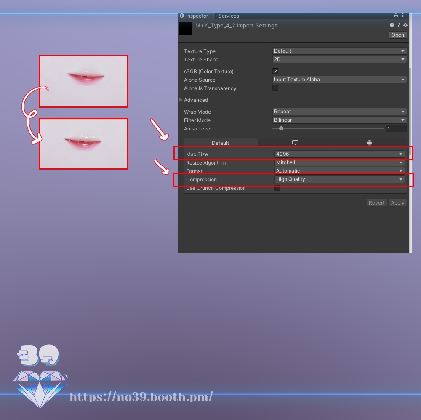The height and width of the screenshot is (420, 421).
Task: Switch to the Standalone monitor platform icon
Action: (x=295, y=142)
